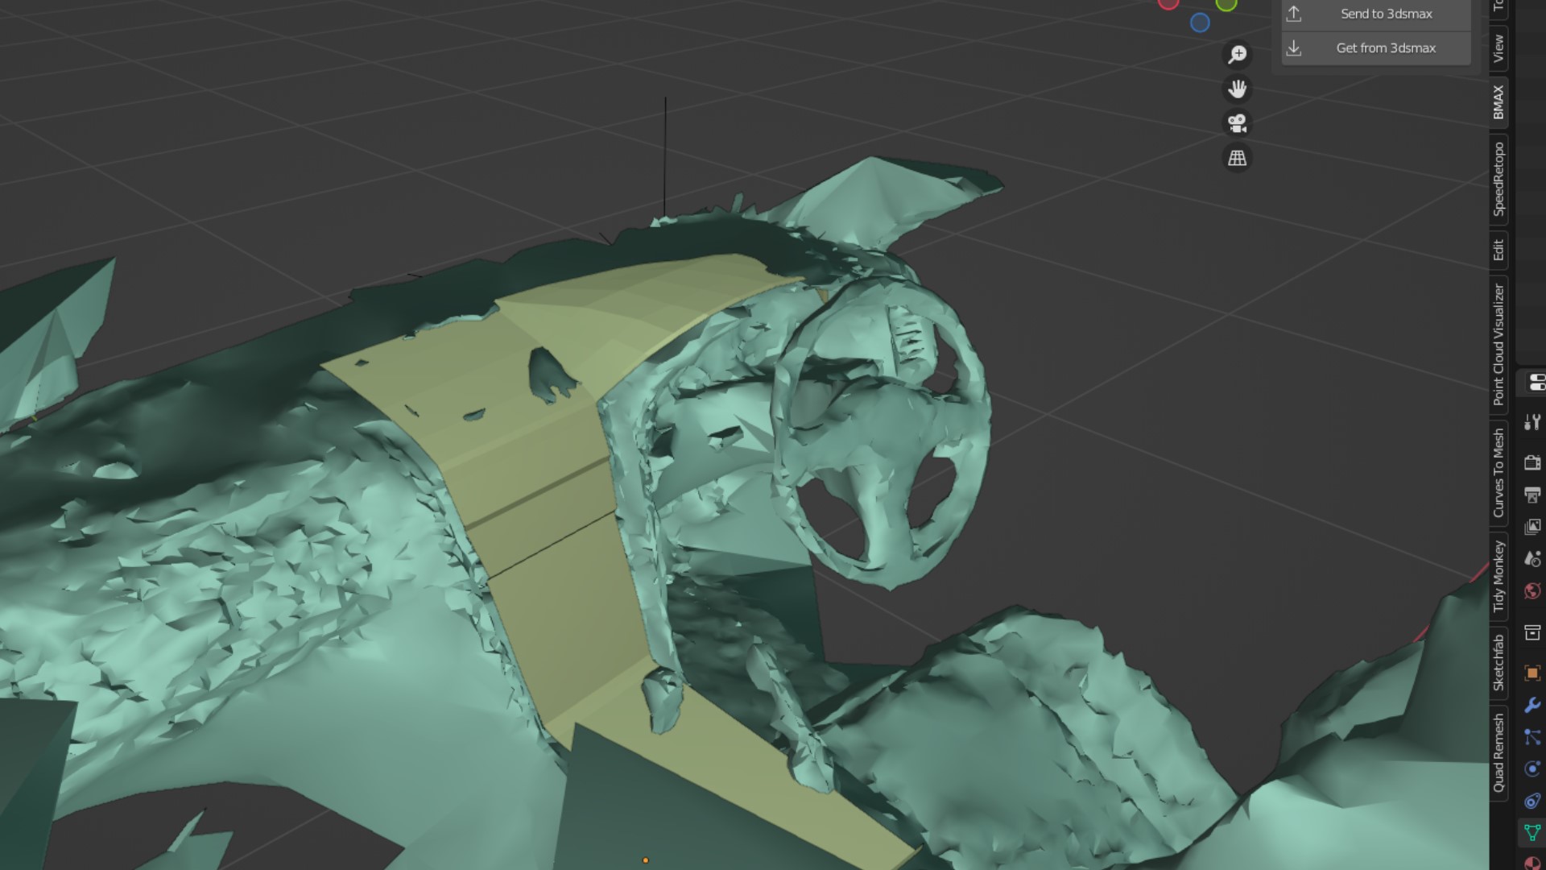This screenshot has width=1546, height=870.
Task: Open Modifier properties blue wrench icon
Action: [1532, 705]
